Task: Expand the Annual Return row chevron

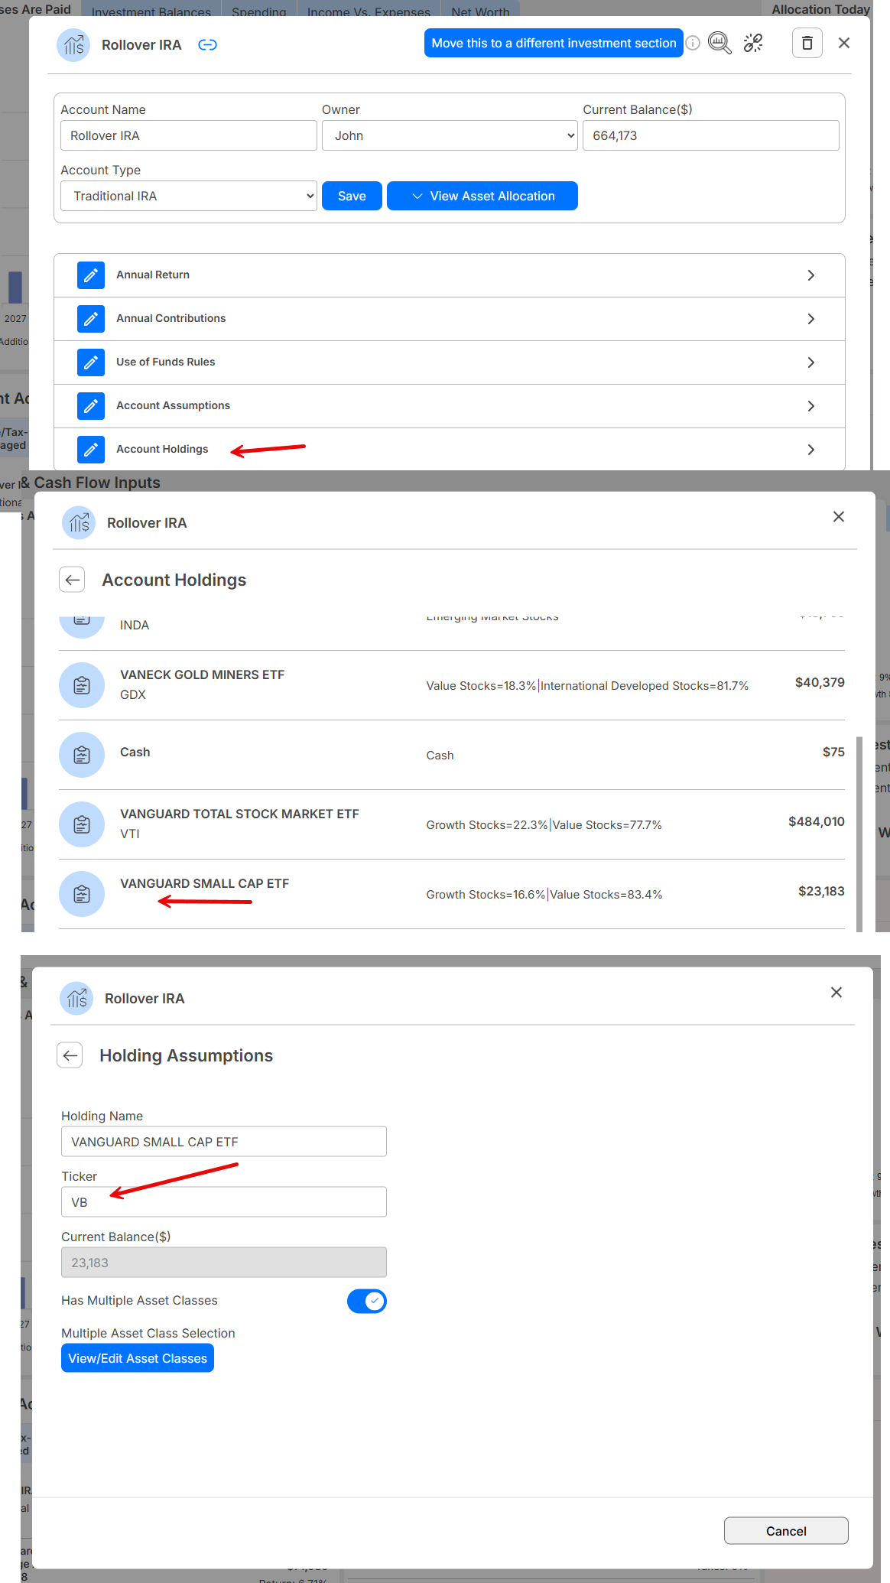Action: pos(811,275)
